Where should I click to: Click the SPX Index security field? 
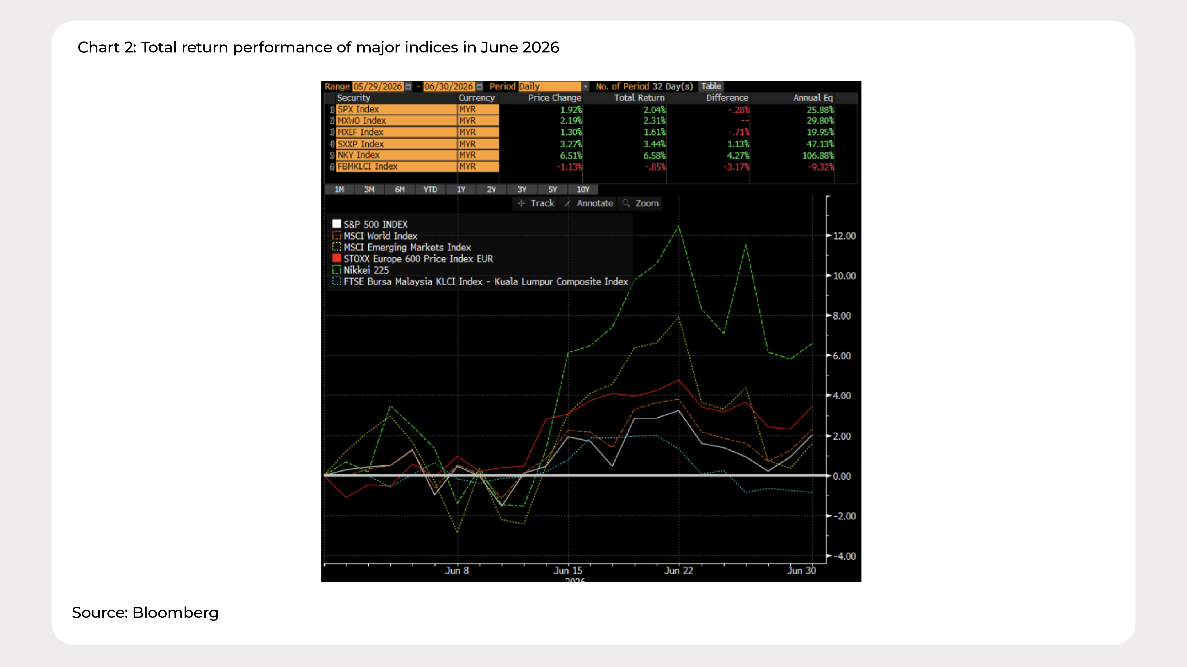pyautogui.click(x=396, y=110)
